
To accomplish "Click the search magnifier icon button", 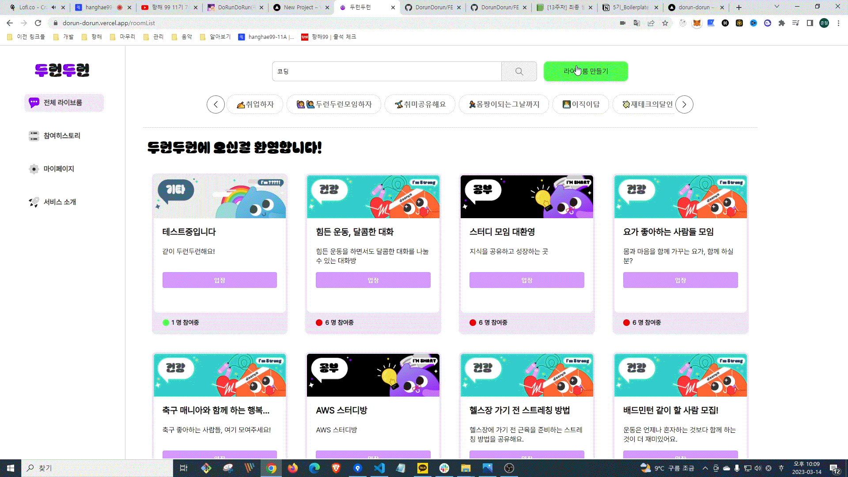I will (519, 71).
